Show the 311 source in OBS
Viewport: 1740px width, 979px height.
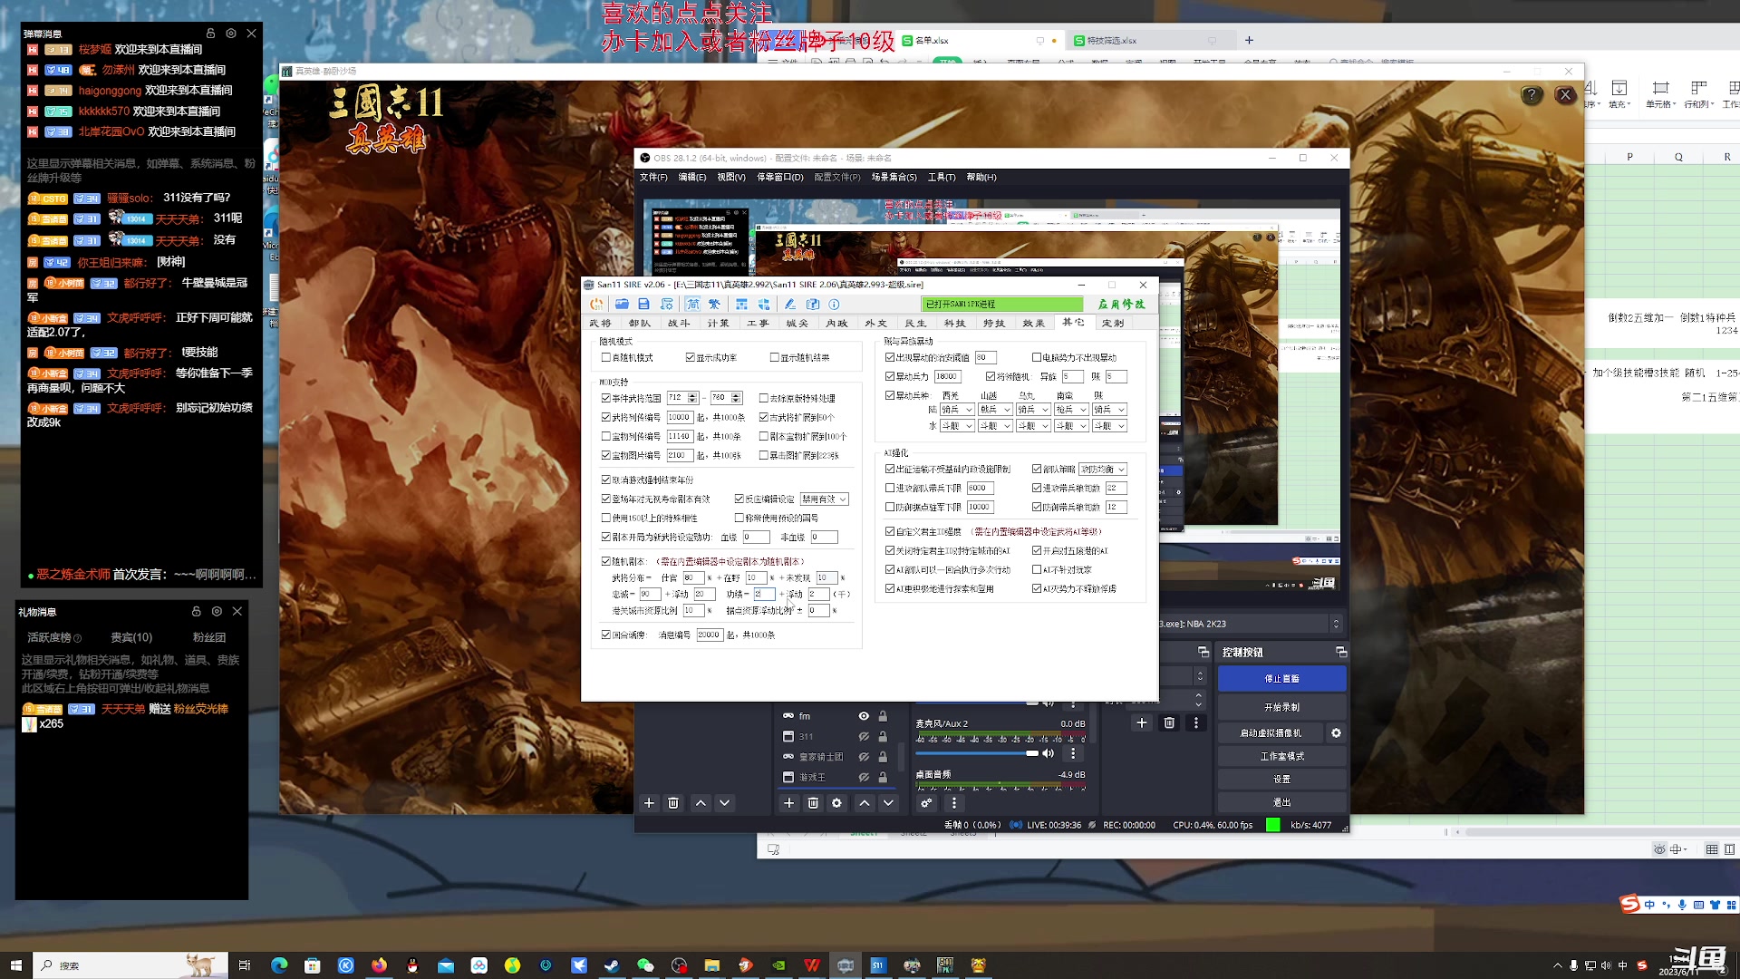[864, 736]
